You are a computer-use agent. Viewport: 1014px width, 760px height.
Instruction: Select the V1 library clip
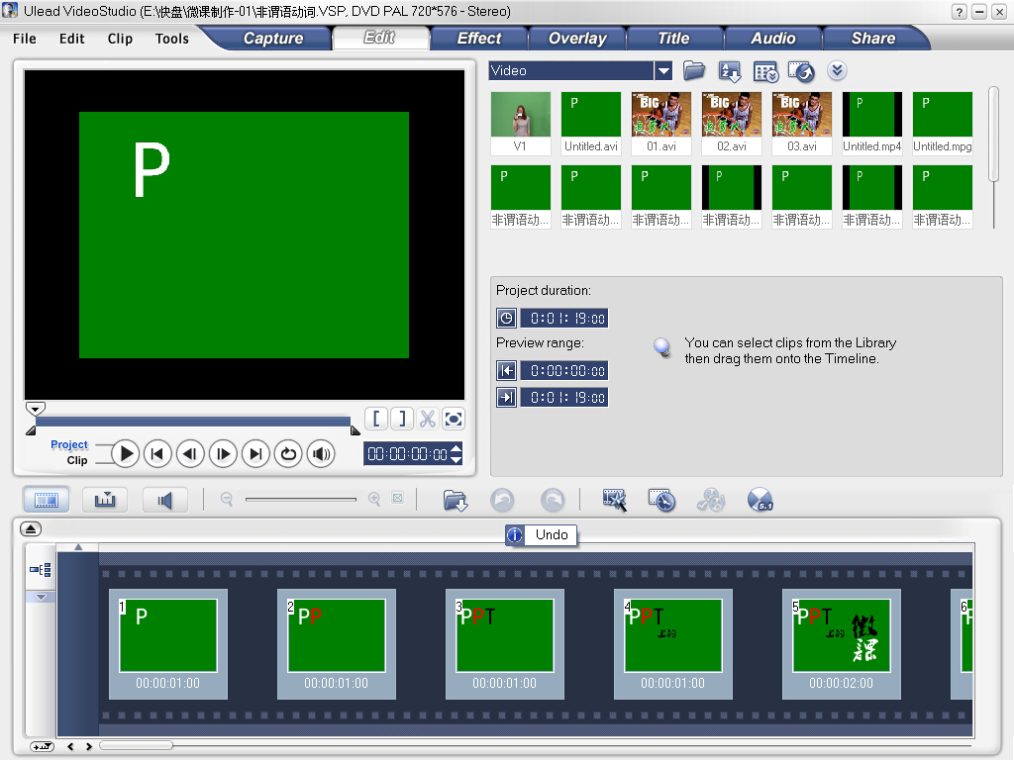click(521, 123)
